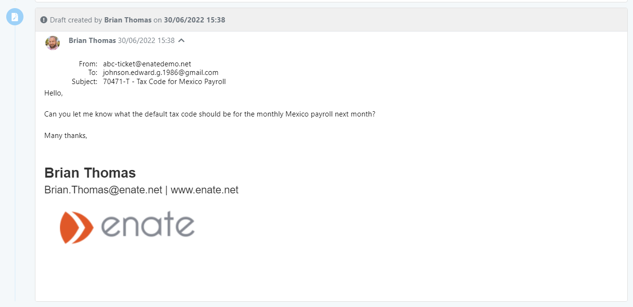Click the draft document icon in the timeline

click(x=14, y=17)
